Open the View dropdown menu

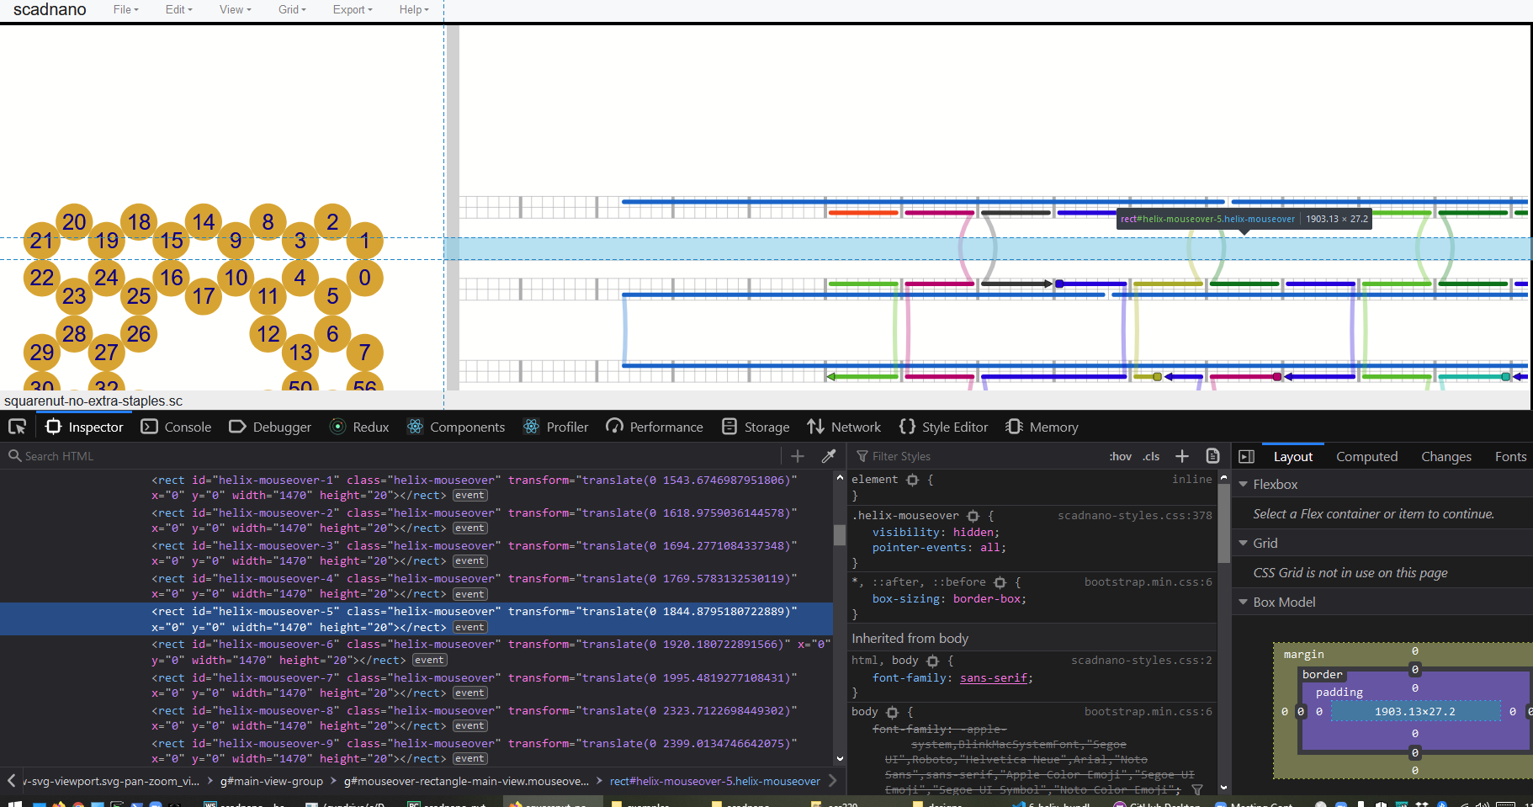pos(235,9)
